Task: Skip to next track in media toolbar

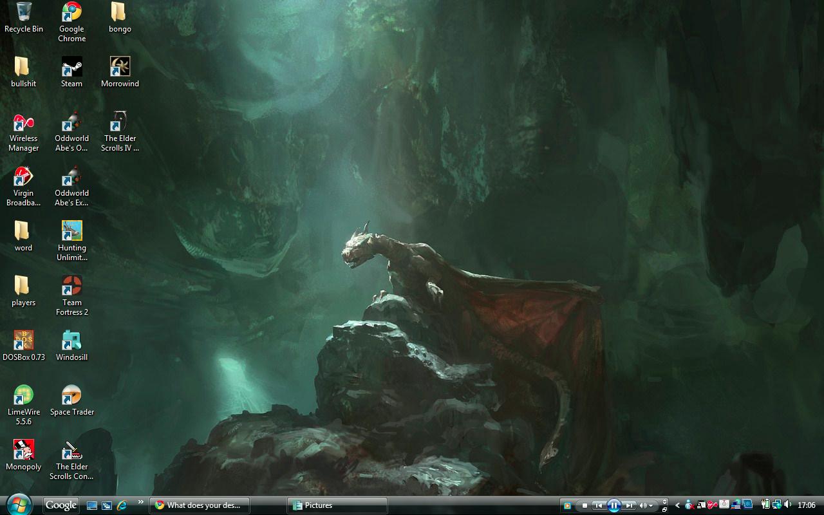Action: (630, 505)
